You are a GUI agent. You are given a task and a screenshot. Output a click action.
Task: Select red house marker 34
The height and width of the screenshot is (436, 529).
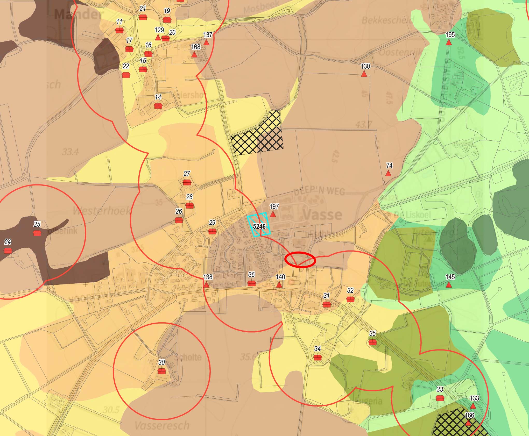pyautogui.click(x=318, y=358)
